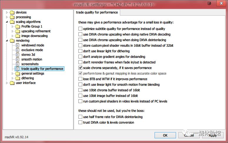Tick don't rerender frames on fade in/out
The image size is (228, 143).
tap(80, 62)
